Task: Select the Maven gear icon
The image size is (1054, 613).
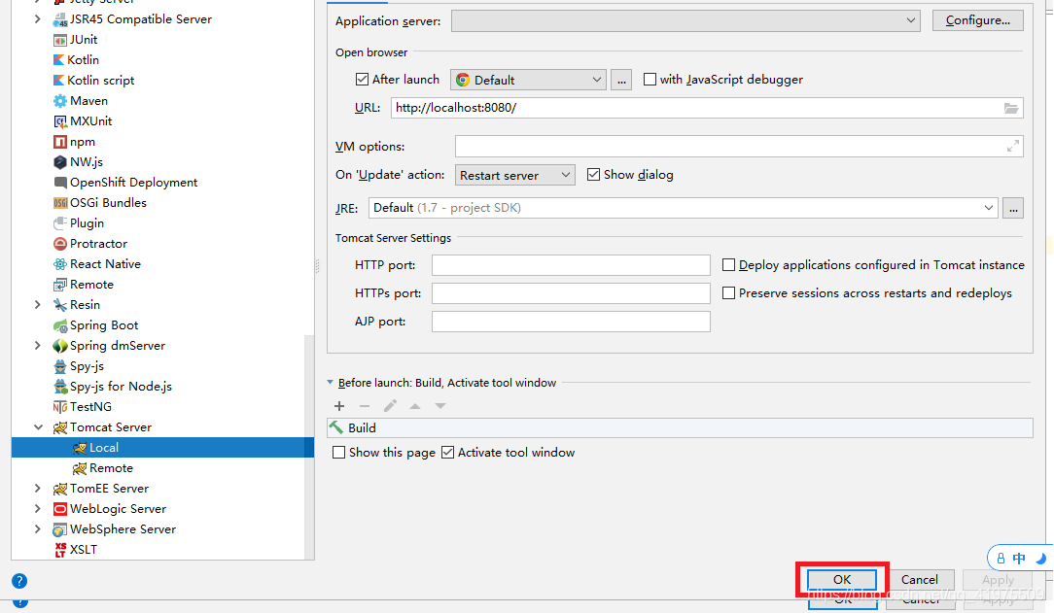Action: coord(60,101)
